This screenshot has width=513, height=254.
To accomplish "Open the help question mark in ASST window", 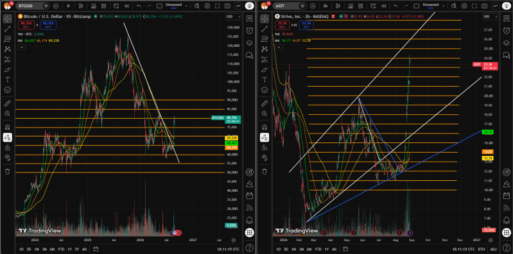I will [506, 247].
